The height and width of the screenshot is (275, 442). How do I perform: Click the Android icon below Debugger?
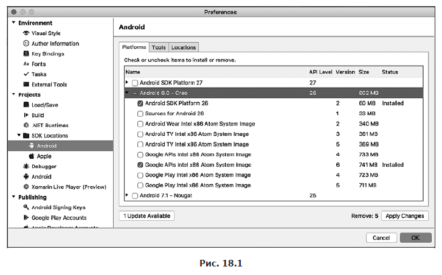pyautogui.click(x=26, y=176)
